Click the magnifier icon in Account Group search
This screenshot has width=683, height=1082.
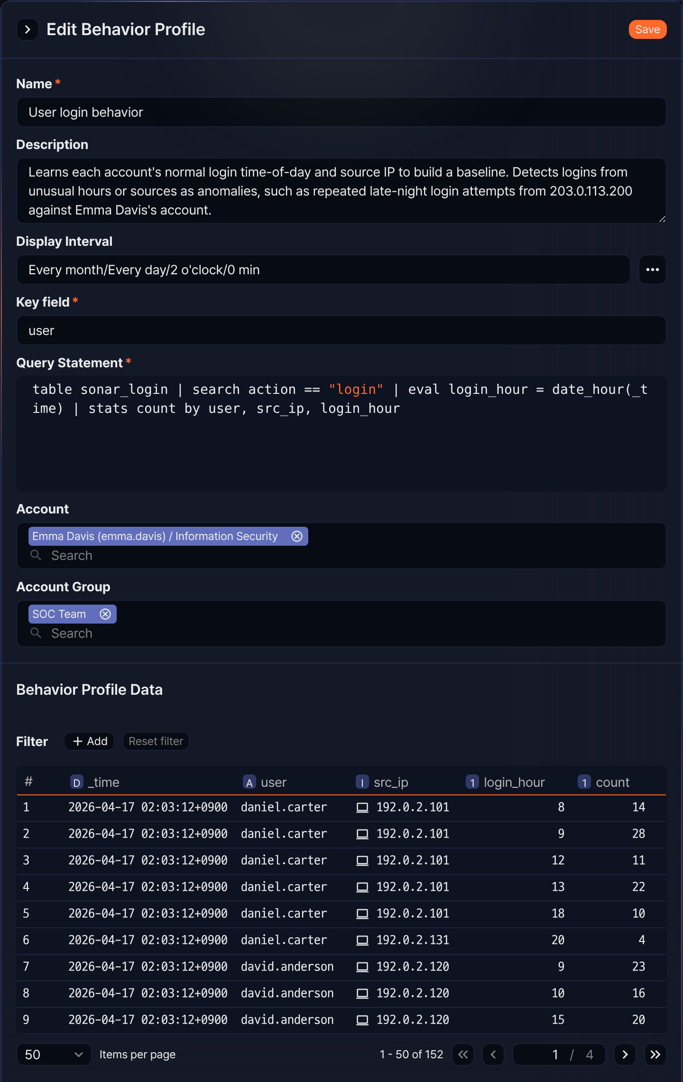point(36,633)
